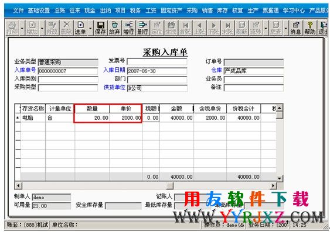Go to last record with 末张

(x=227, y=28)
